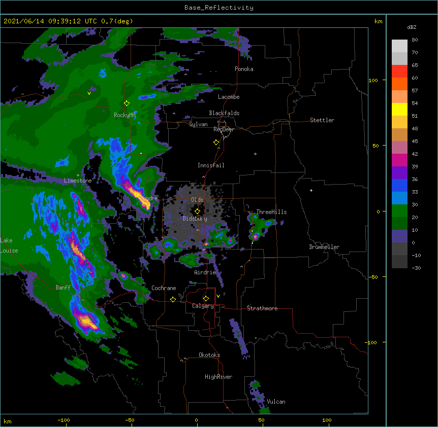
Task: Click the Limestone label
Action: pos(78,181)
